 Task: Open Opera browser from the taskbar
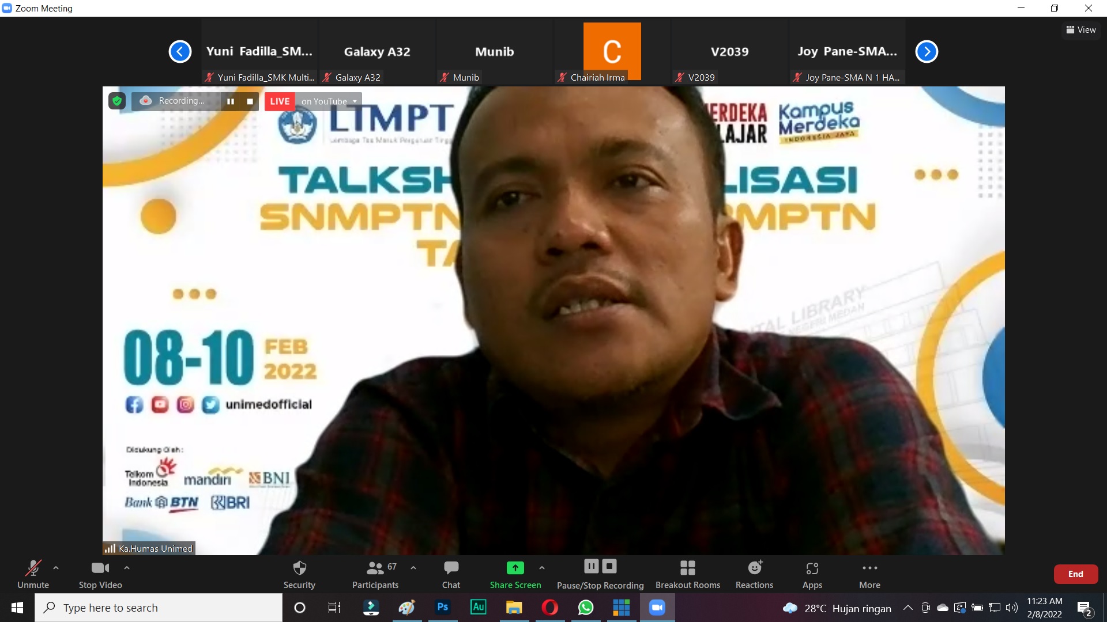click(550, 608)
